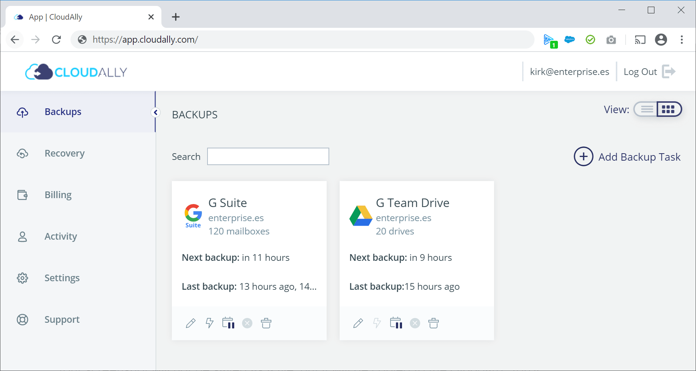
Task: Pause the G Suite backup task
Action: pyautogui.click(x=228, y=323)
